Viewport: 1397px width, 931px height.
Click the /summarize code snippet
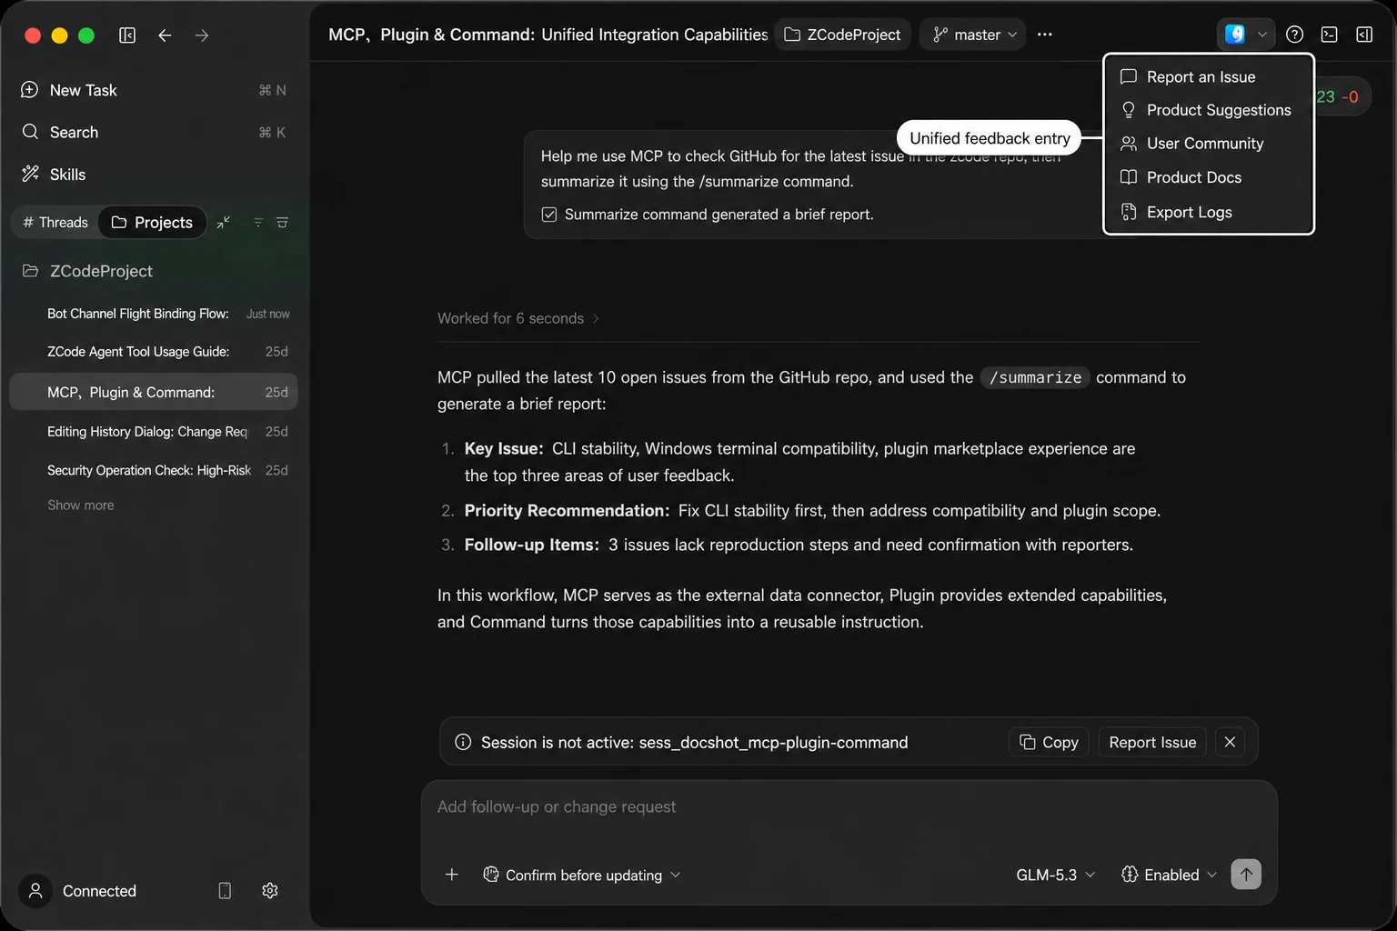(x=1035, y=377)
